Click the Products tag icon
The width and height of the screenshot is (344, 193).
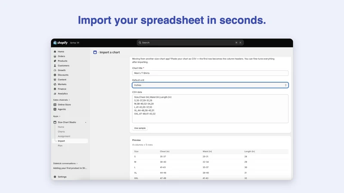(55, 61)
